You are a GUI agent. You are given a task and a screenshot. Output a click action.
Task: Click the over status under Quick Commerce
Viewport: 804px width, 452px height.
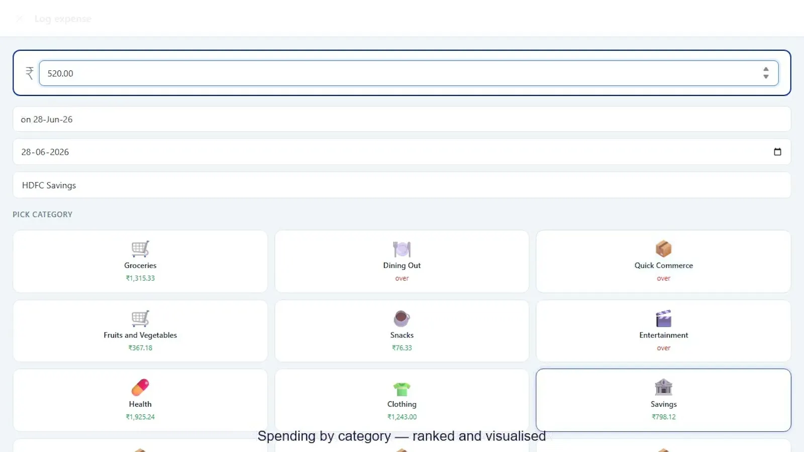(664, 278)
